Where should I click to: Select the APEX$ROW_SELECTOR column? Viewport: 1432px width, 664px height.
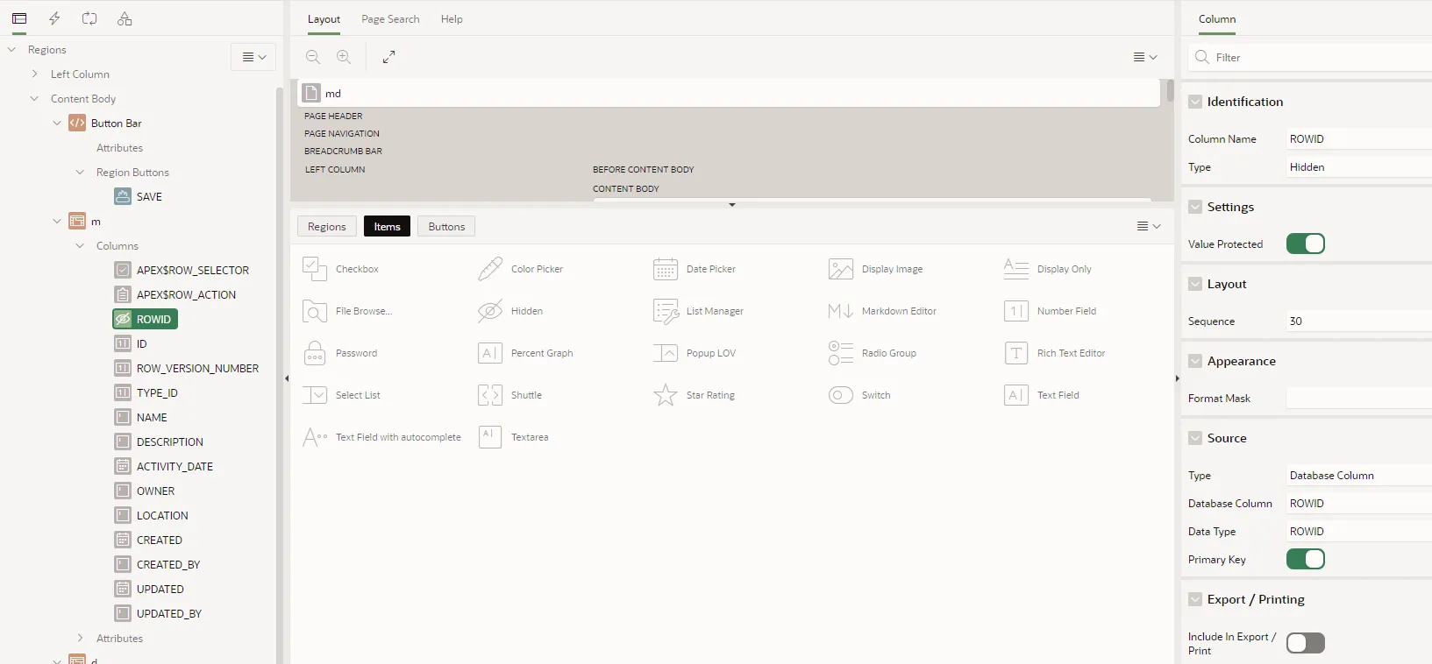click(182, 271)
